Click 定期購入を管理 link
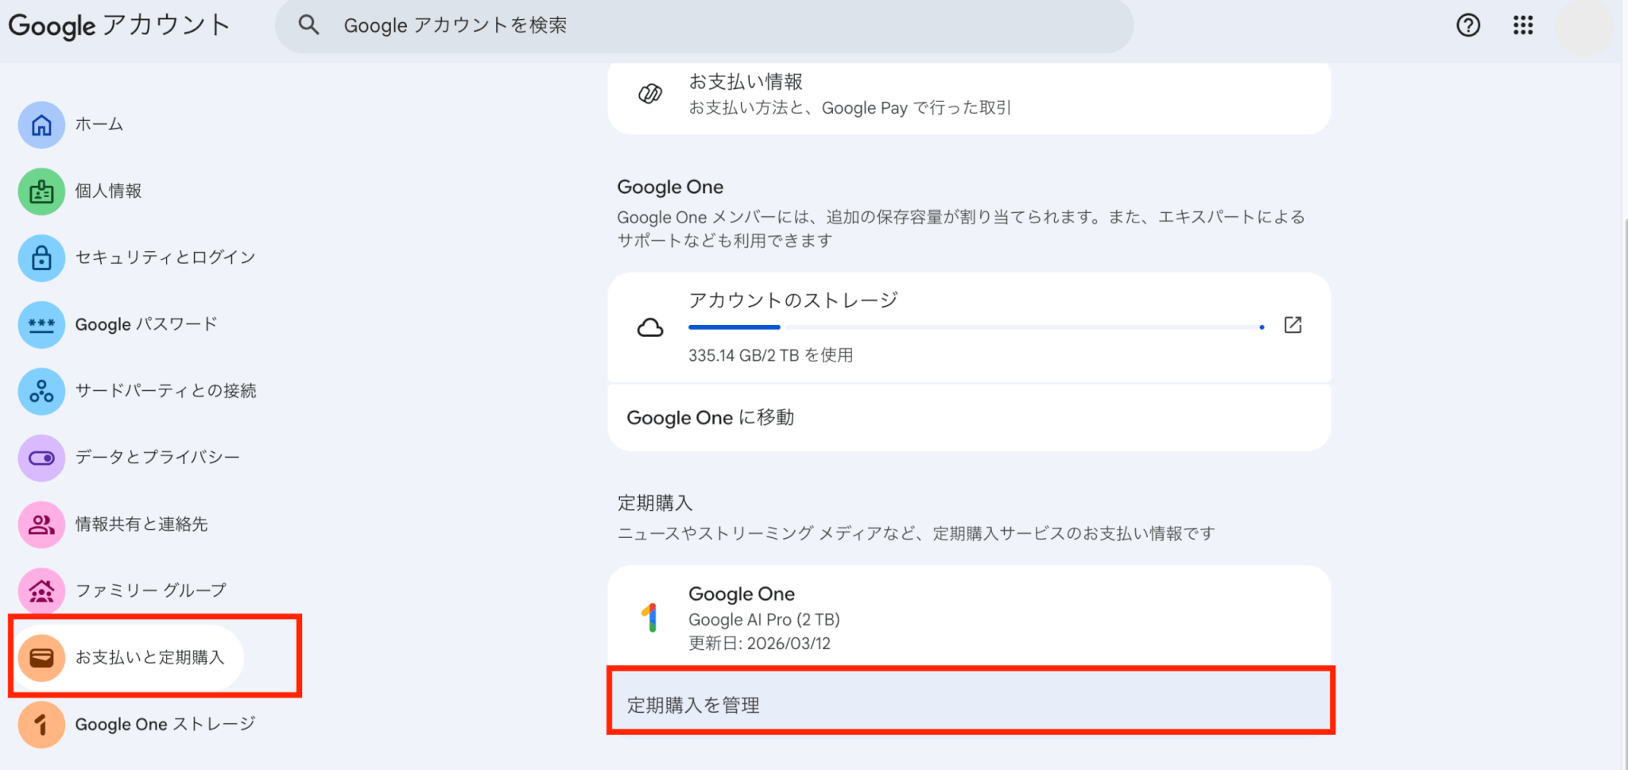Viewport: 1628px width, 770px height. pyautogui.click(x=968, y=704)
